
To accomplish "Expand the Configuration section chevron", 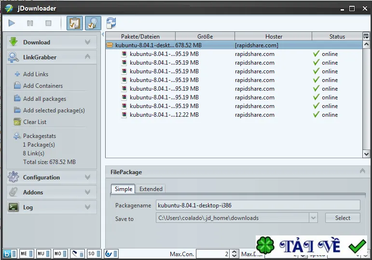I will coord(87,177).
